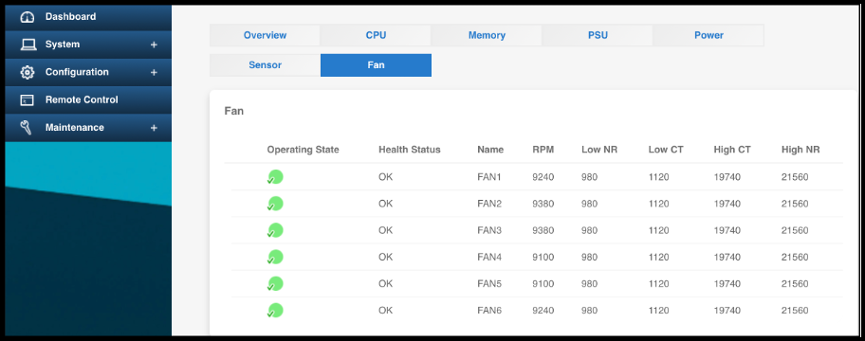Image resolution: width=865 pixels, height=341 pixels.
Task: Click FAN2 green operating state icon
Action: (x=275, y=204)
